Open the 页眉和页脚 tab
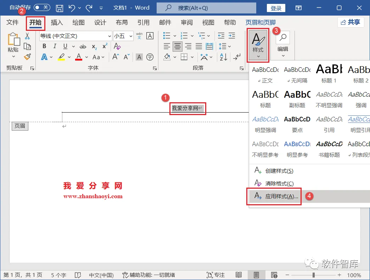The height and width of the screenshot is (280, 370). point(260,22)
